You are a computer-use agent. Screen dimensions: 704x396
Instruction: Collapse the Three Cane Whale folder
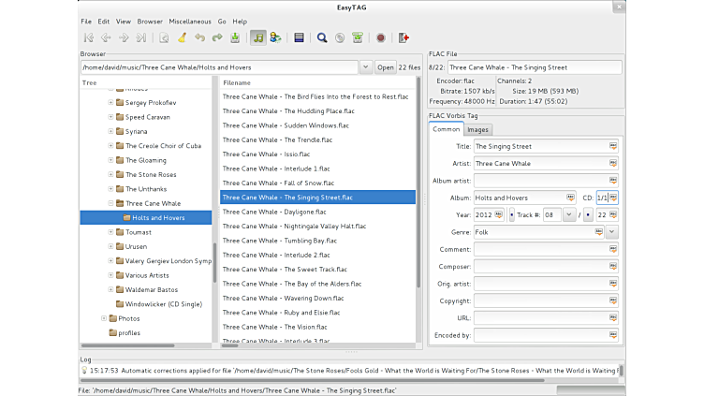click(x=110, y=203)
